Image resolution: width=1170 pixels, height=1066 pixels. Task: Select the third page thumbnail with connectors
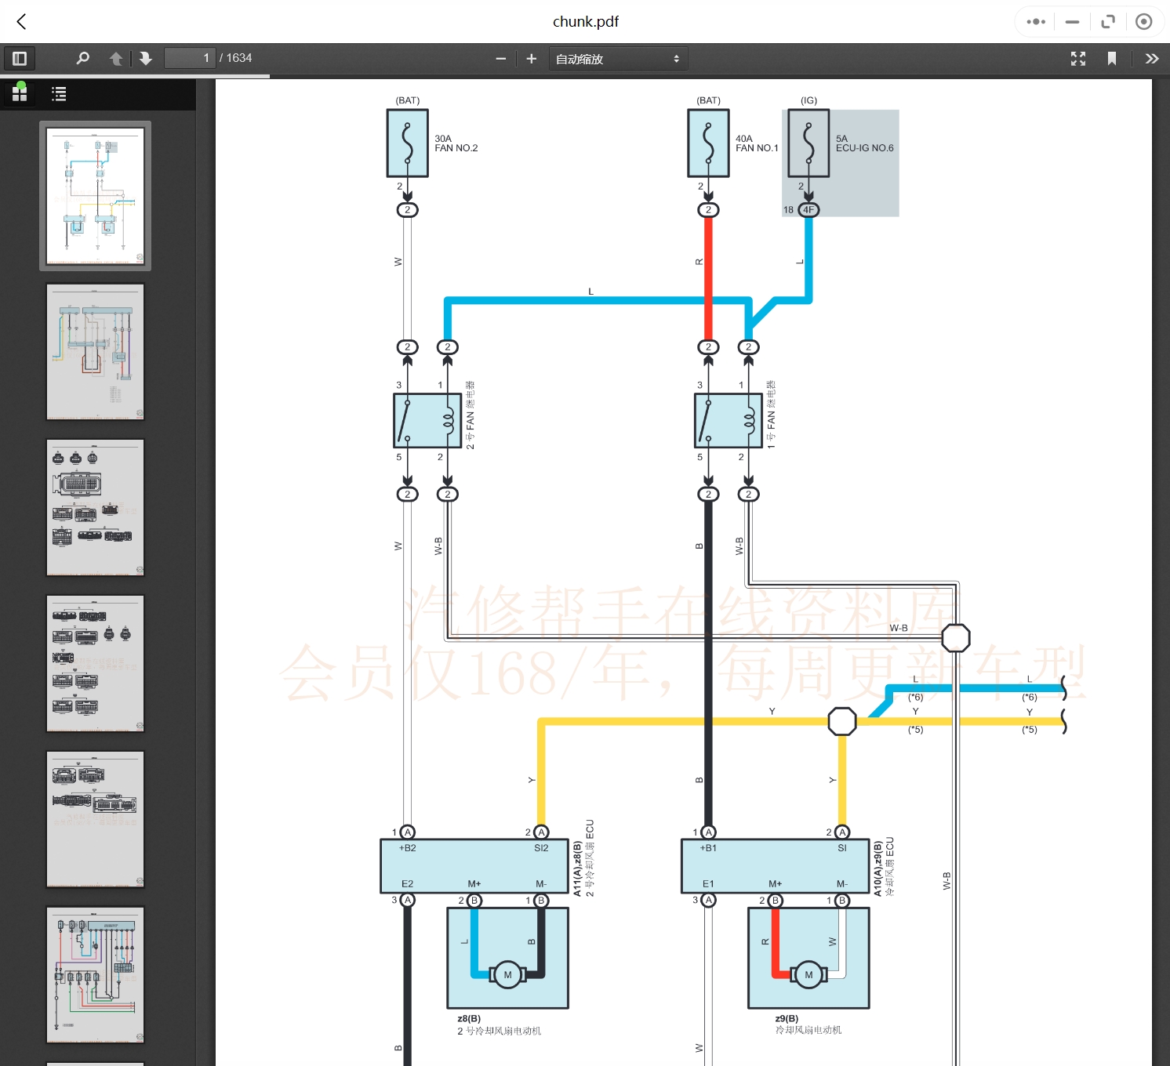tap(95, 508)
